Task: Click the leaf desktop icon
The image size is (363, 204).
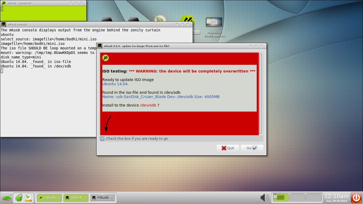Action: 160,19
